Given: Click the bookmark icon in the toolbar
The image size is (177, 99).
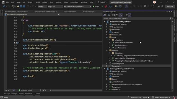Looking at the screenshot, I should pyautogui.click(x=145, y=6).
